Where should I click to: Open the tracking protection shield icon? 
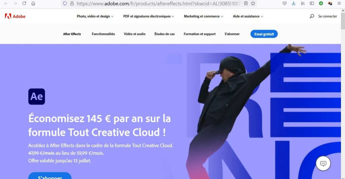point(65,3)
